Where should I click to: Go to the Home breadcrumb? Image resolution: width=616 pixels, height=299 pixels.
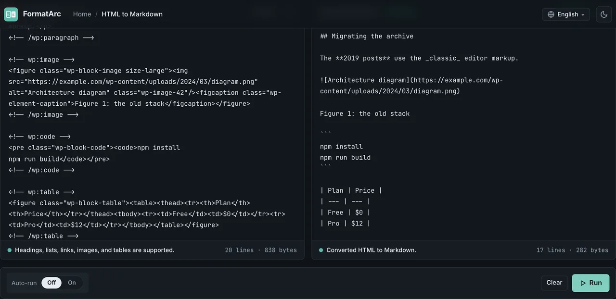coord(82,14)
